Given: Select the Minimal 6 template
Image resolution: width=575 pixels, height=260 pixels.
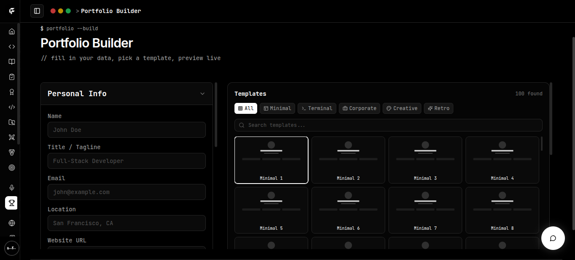Looking at the screenshot, I should click(x=348, y=210).
